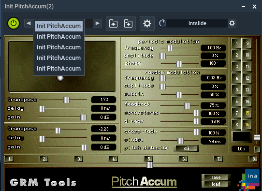Click the load button at bottom
The image size is (262, 191).
point(216,184)
